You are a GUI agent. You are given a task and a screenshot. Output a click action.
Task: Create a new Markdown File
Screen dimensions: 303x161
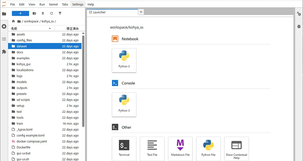(x=180, y=149)
